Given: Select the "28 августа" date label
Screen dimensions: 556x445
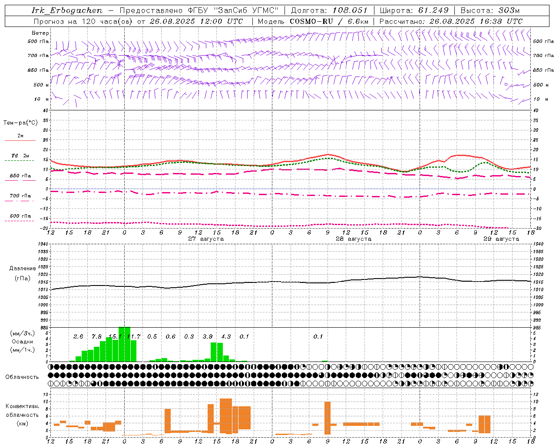Looking at the screenshot, I should [354, 239].
